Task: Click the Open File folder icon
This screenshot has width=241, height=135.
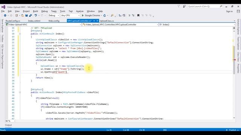Action: click(x=23, y=15)
